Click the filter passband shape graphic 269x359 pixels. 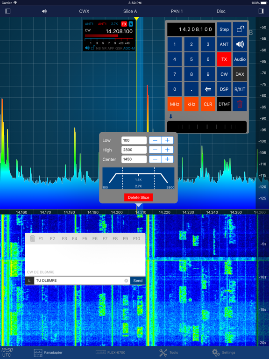[138, 179]
